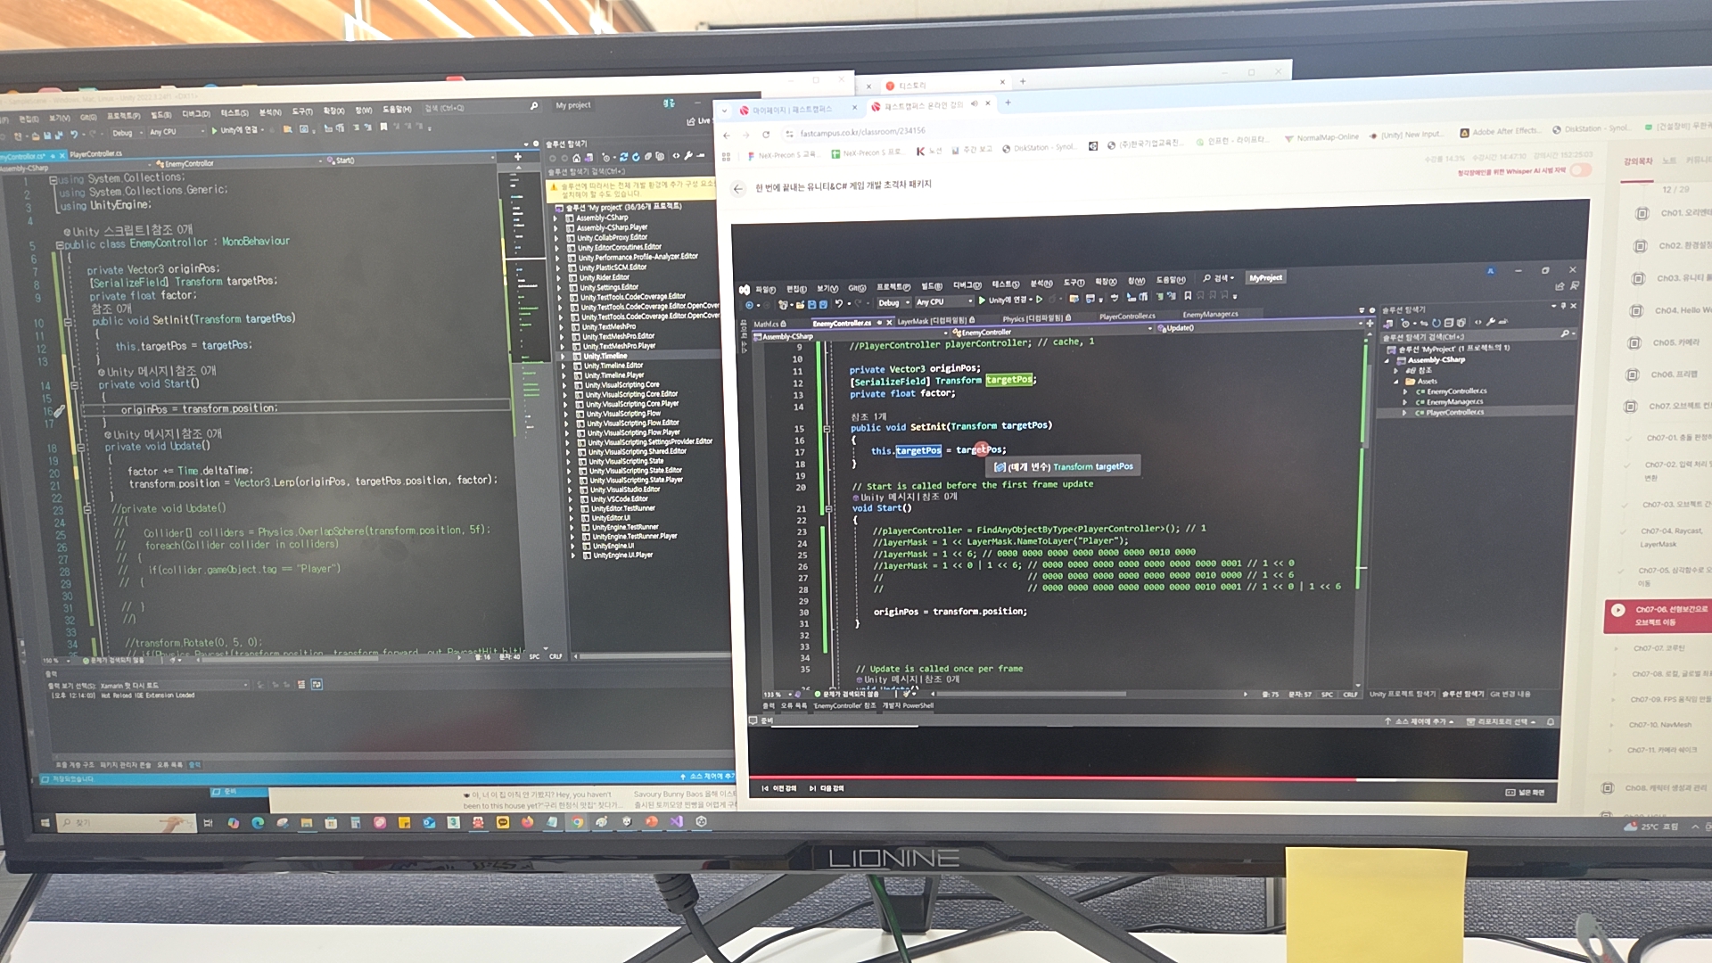Click the back arrow beside course title
Viewport: 1712px width, 963px height.
tap(737, 188)
